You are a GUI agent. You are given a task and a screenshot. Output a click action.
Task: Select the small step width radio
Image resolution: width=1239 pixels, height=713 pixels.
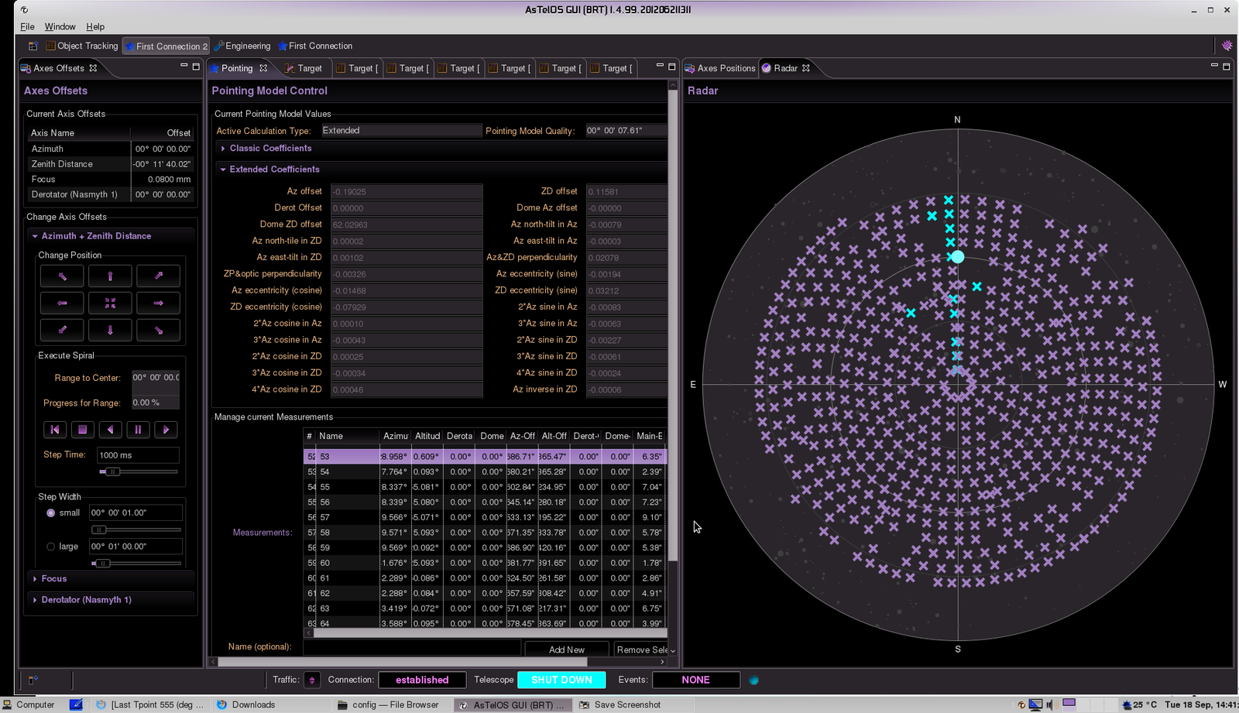51,513
